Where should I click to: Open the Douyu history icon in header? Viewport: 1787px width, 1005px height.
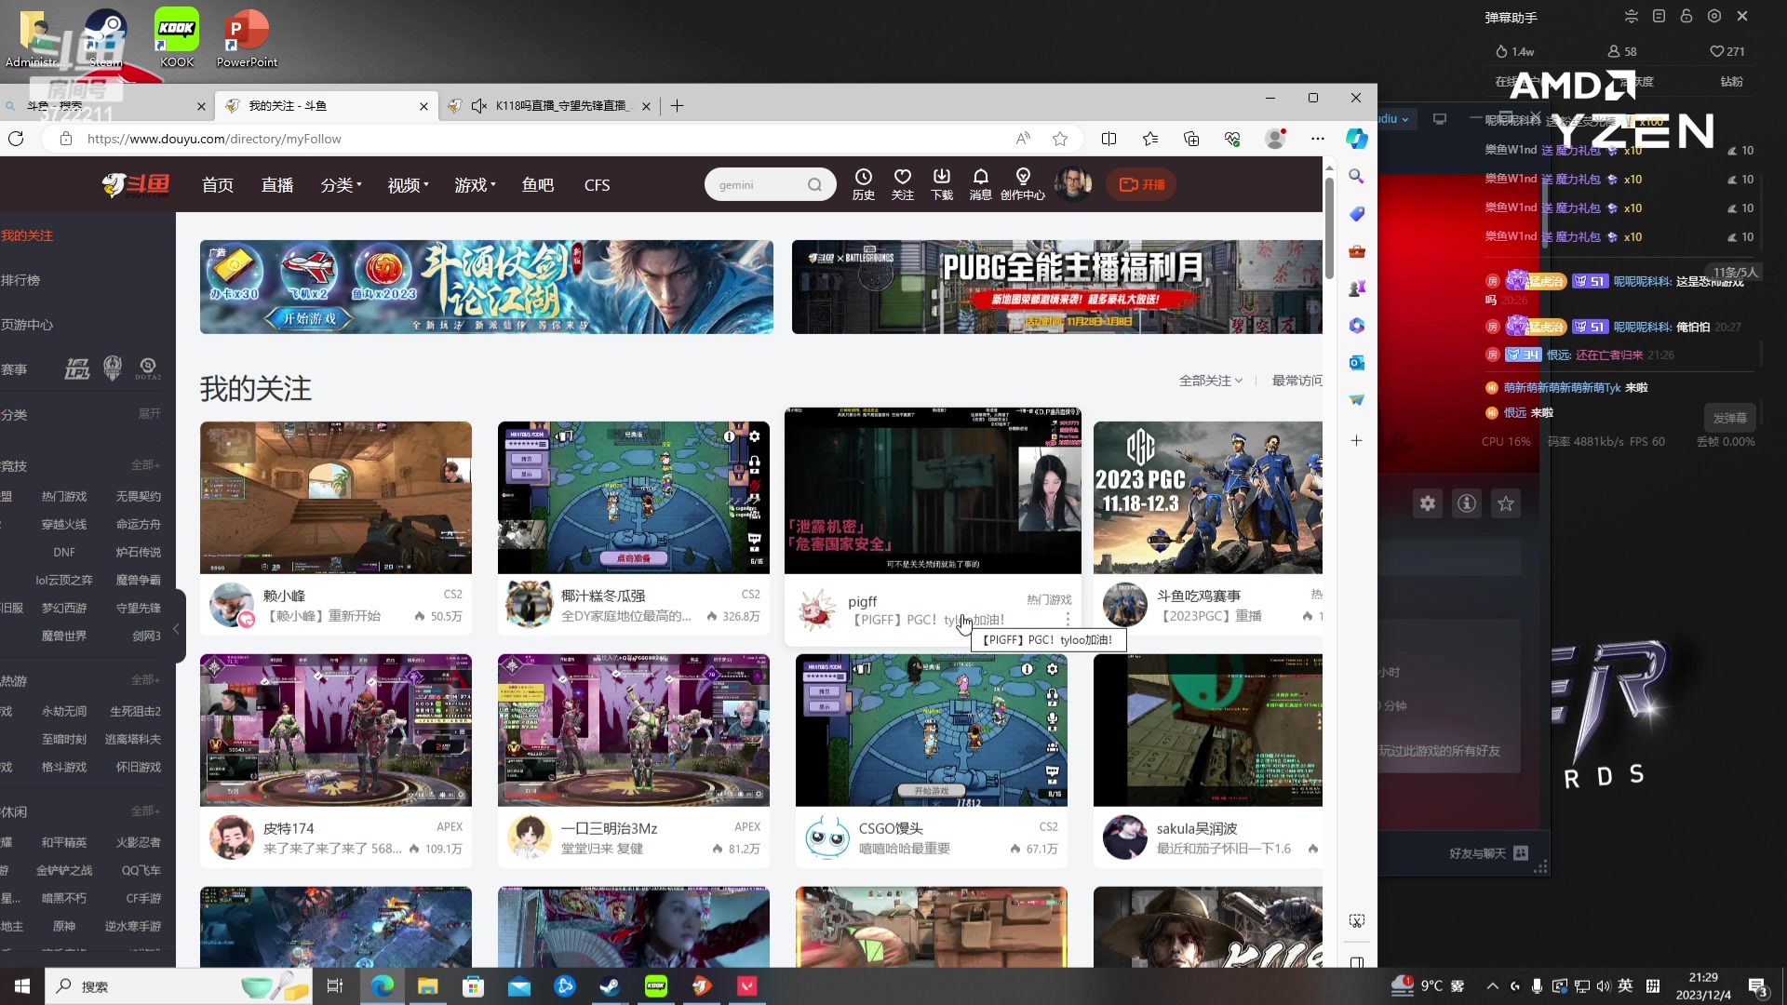864,184
